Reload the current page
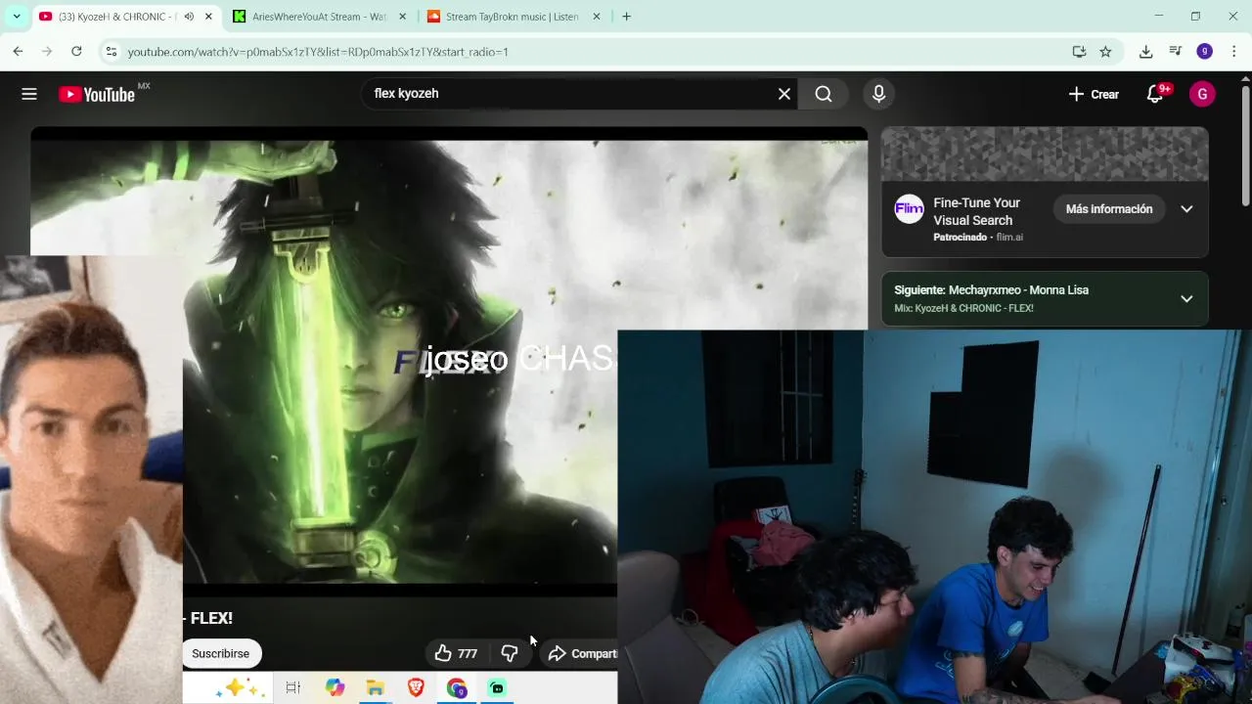The image size is (1252, 704). [76, 51]
